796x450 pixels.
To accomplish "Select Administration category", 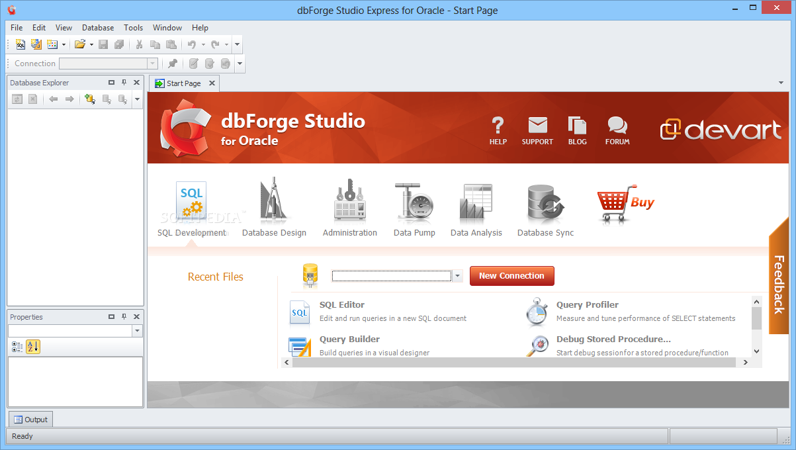I will 350,208.
